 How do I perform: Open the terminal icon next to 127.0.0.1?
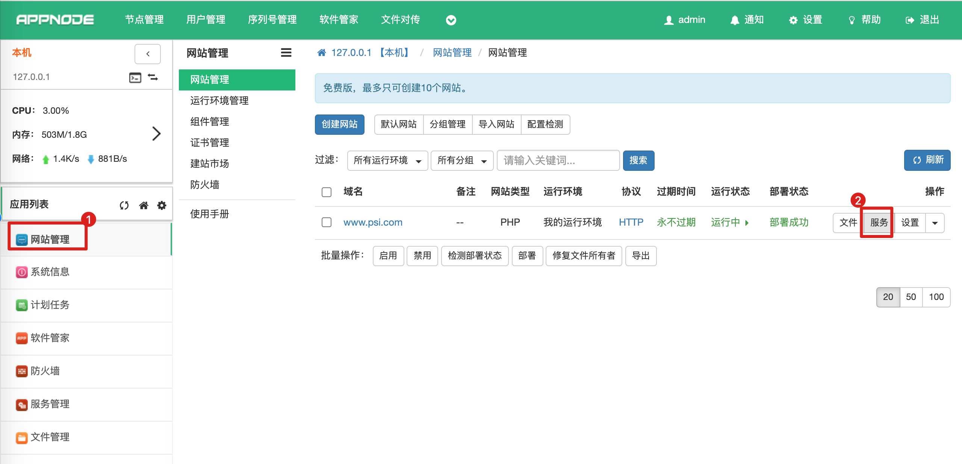click(135, 77)
